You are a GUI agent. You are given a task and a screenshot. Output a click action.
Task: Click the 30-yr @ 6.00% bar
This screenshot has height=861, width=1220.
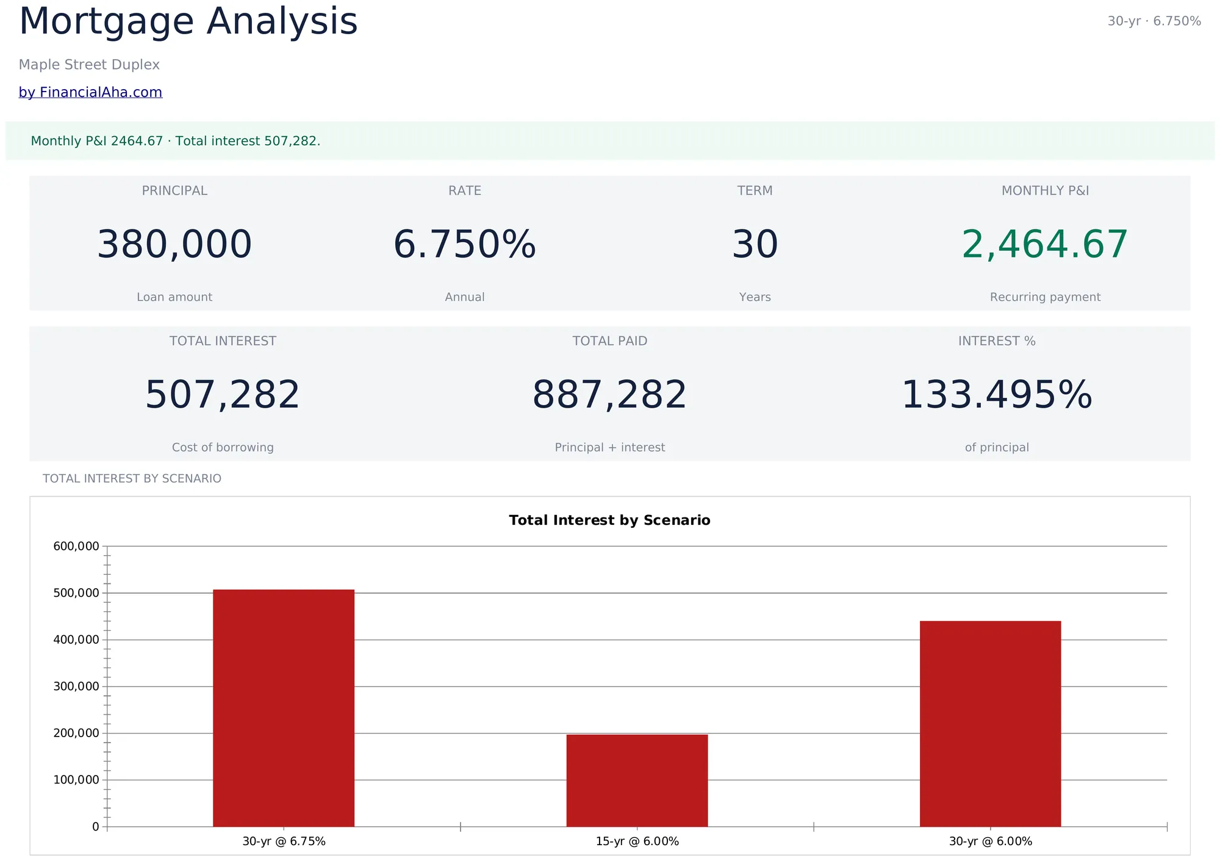tap(991, 724)
